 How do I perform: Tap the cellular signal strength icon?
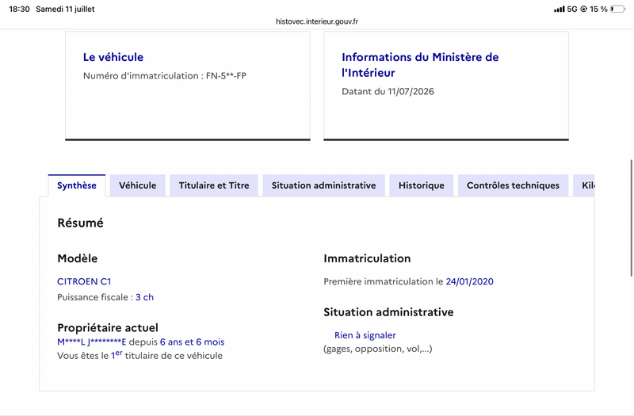click(x=560, y=9)
